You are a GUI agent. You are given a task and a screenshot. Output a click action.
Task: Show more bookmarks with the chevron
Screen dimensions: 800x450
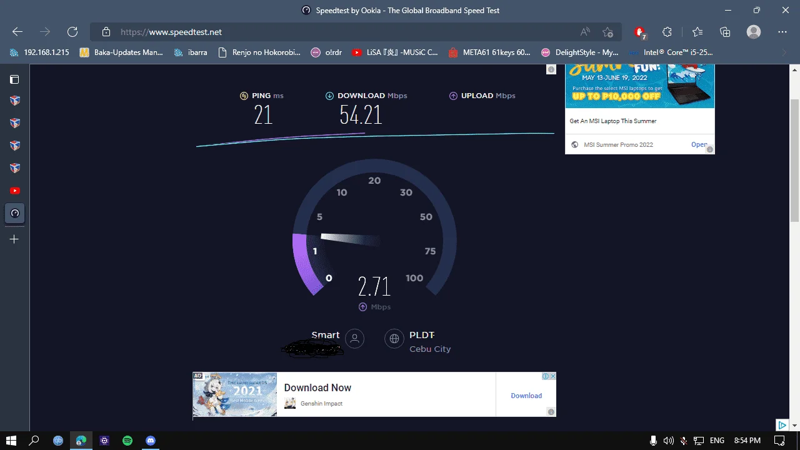(784, 52)
